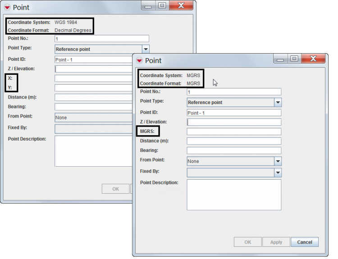Click the app icon in the WGS 1984 dialog title bar
This screenshot has height=259, width=338.
pos(7,8)
